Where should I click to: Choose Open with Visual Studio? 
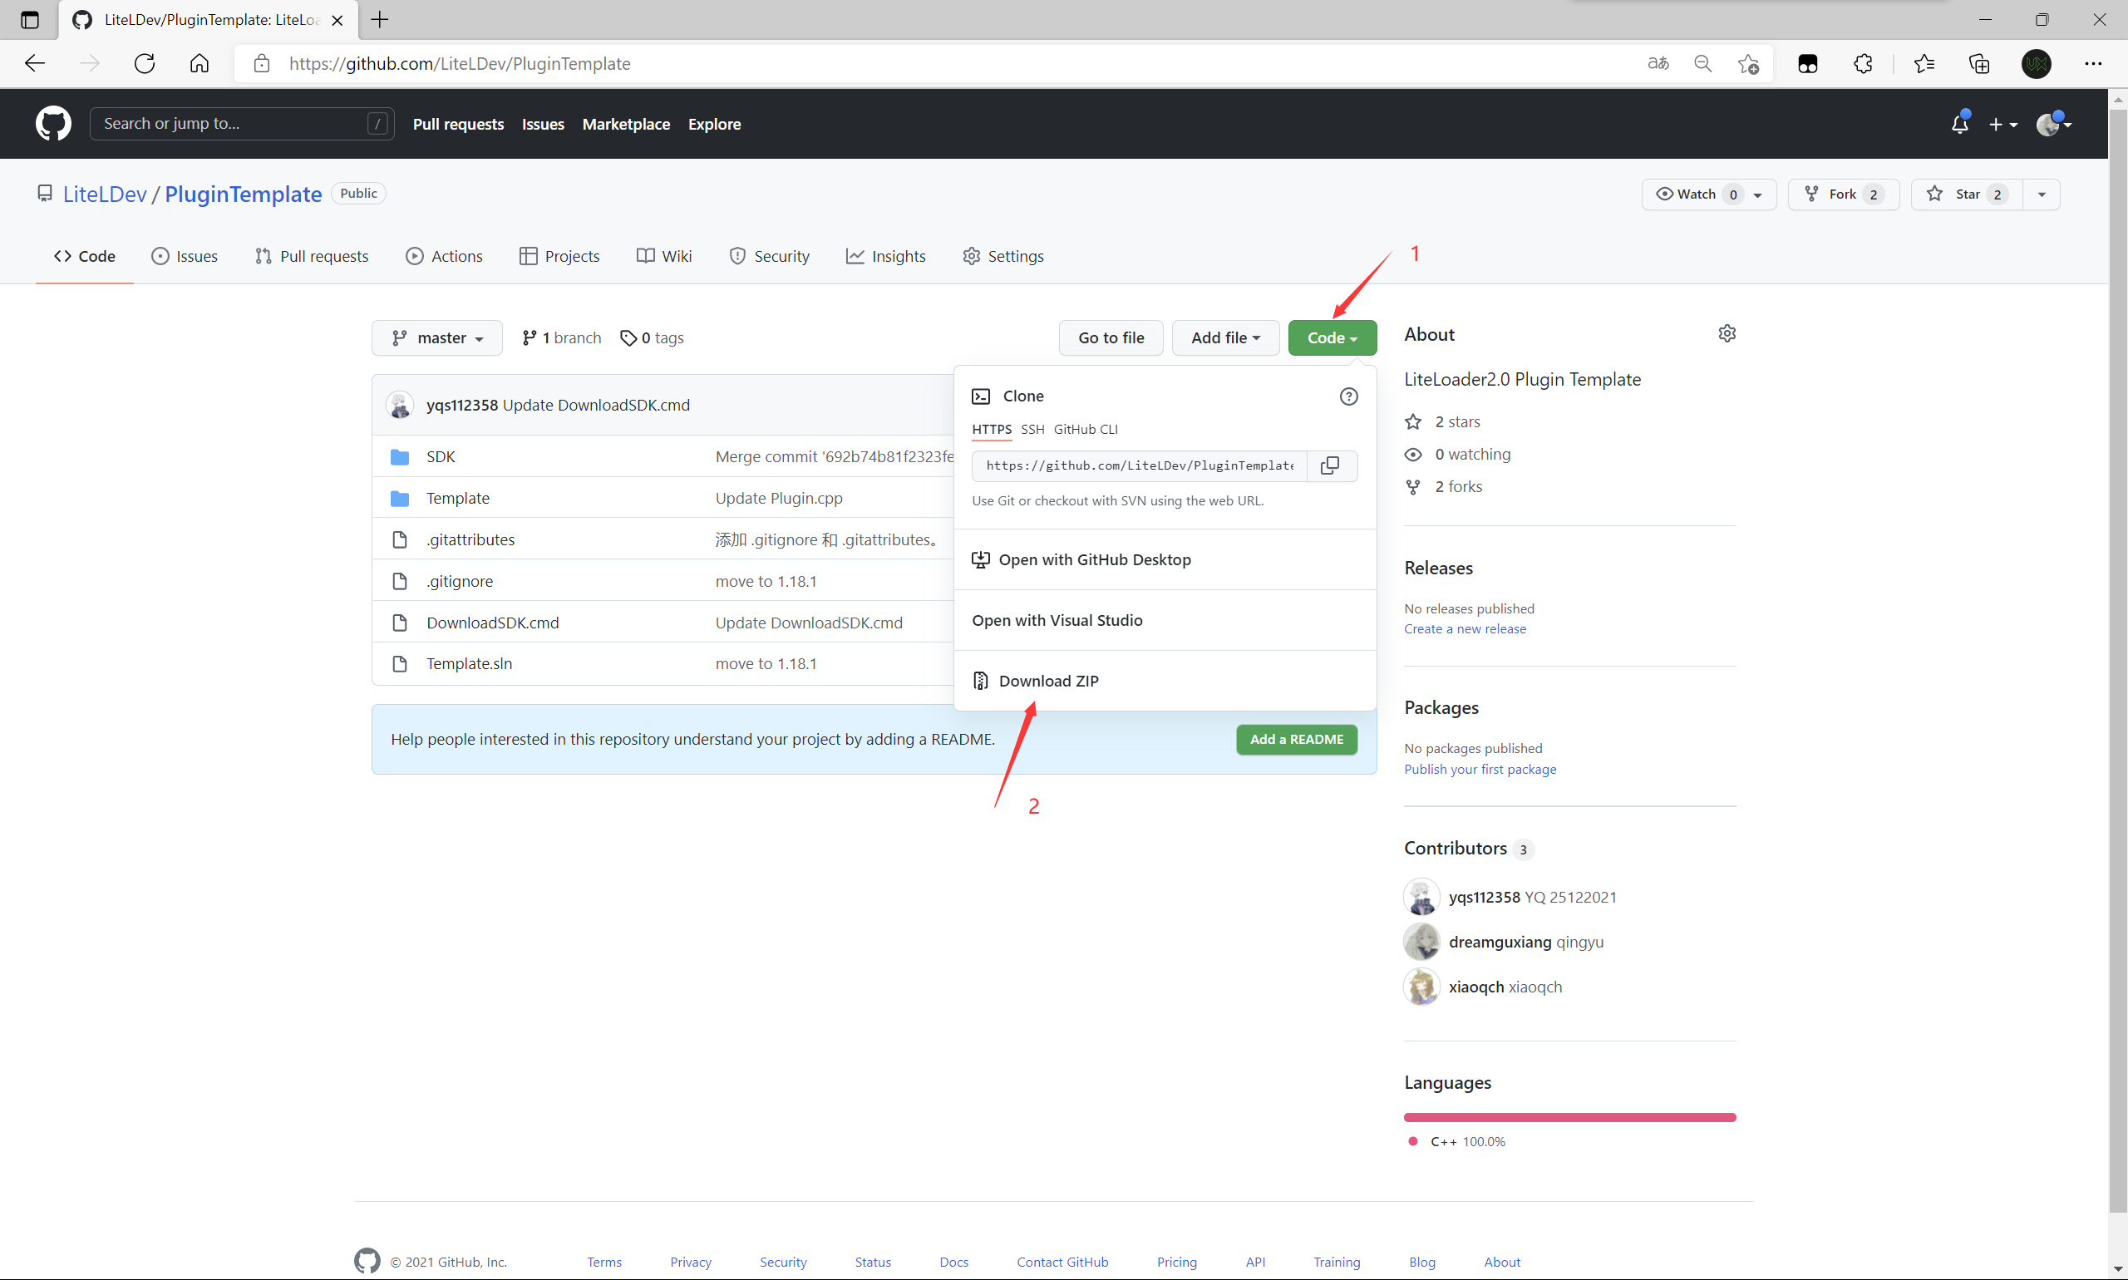(x=1165, y=620)
